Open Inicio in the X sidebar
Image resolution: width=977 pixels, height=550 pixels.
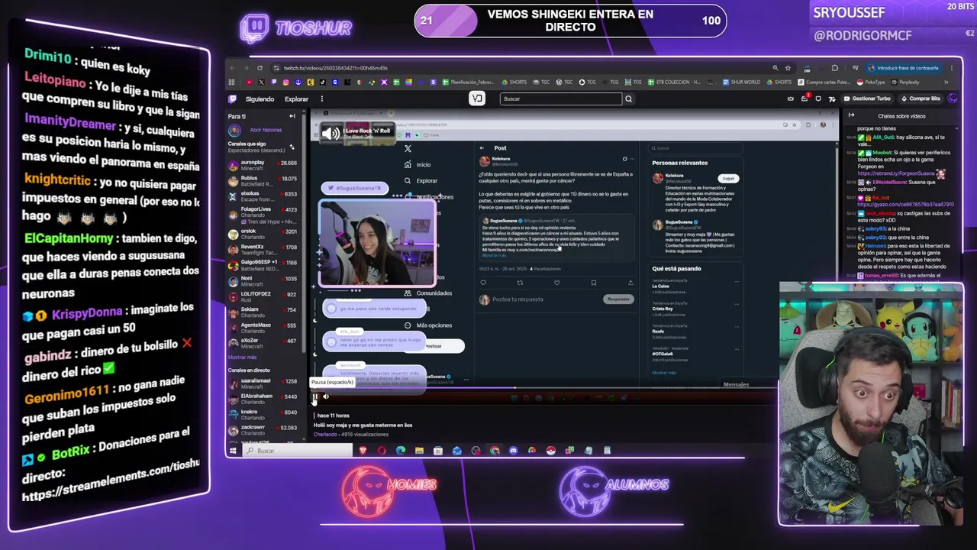point(418,165)
